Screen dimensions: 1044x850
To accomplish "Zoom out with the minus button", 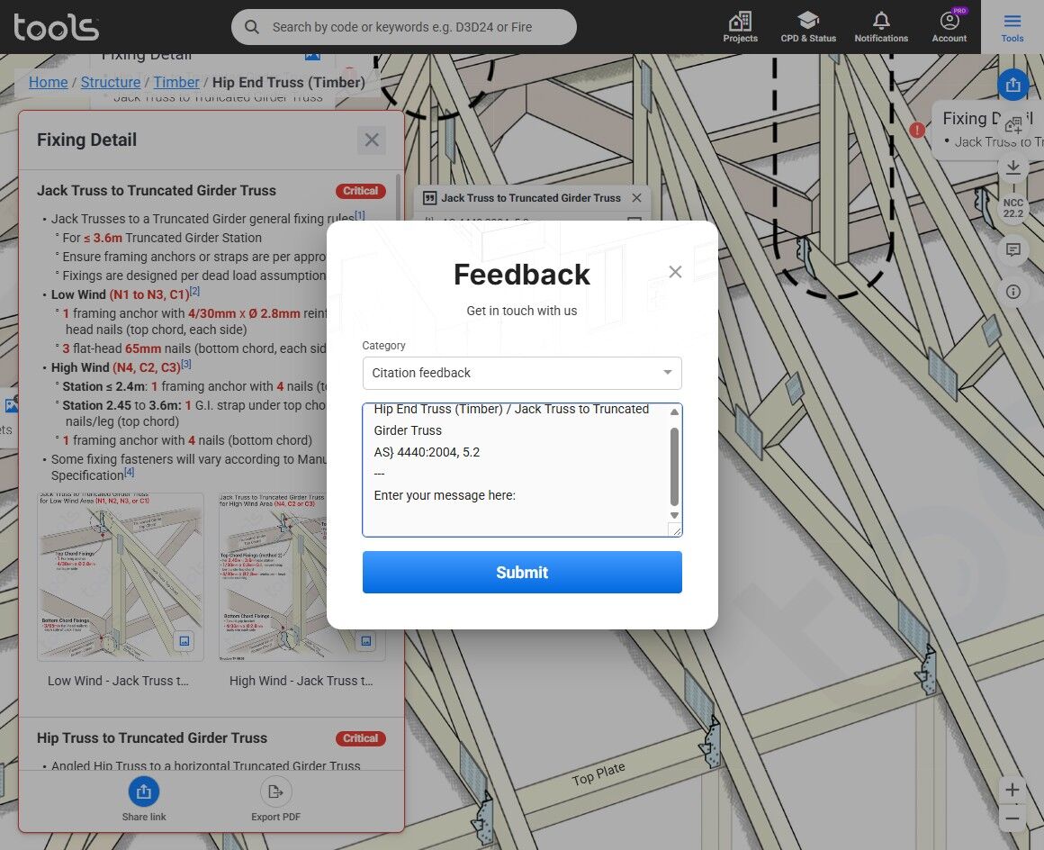I will (1012, 818).
